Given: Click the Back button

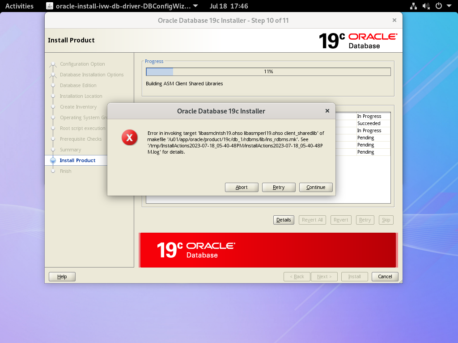Looking at the screenshot, I should 297,276.
